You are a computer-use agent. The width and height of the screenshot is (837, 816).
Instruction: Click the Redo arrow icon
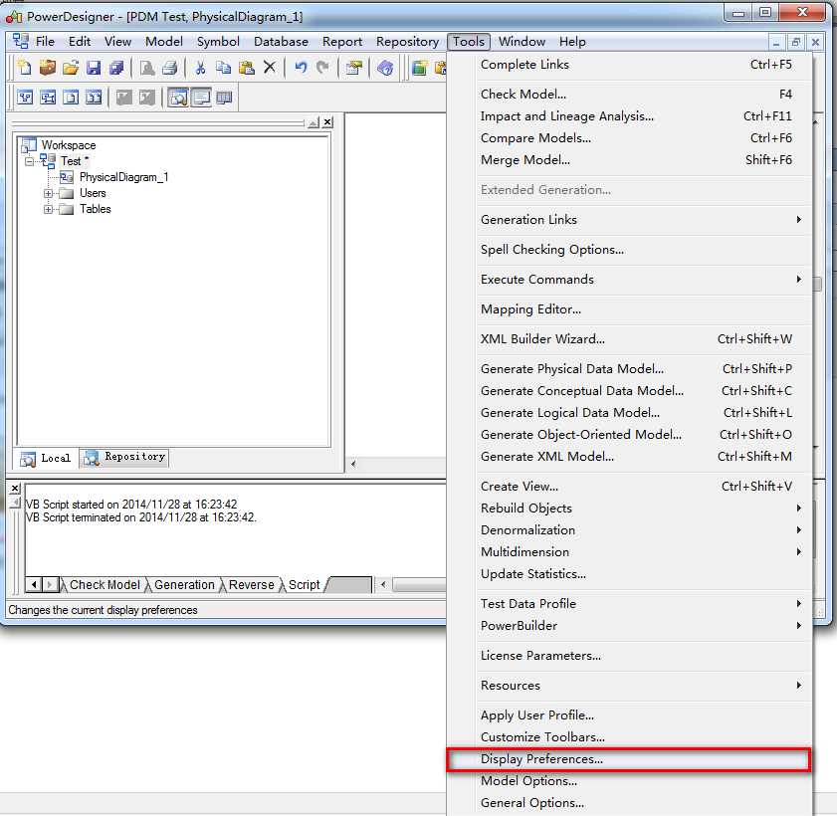[x=322, y=68]
